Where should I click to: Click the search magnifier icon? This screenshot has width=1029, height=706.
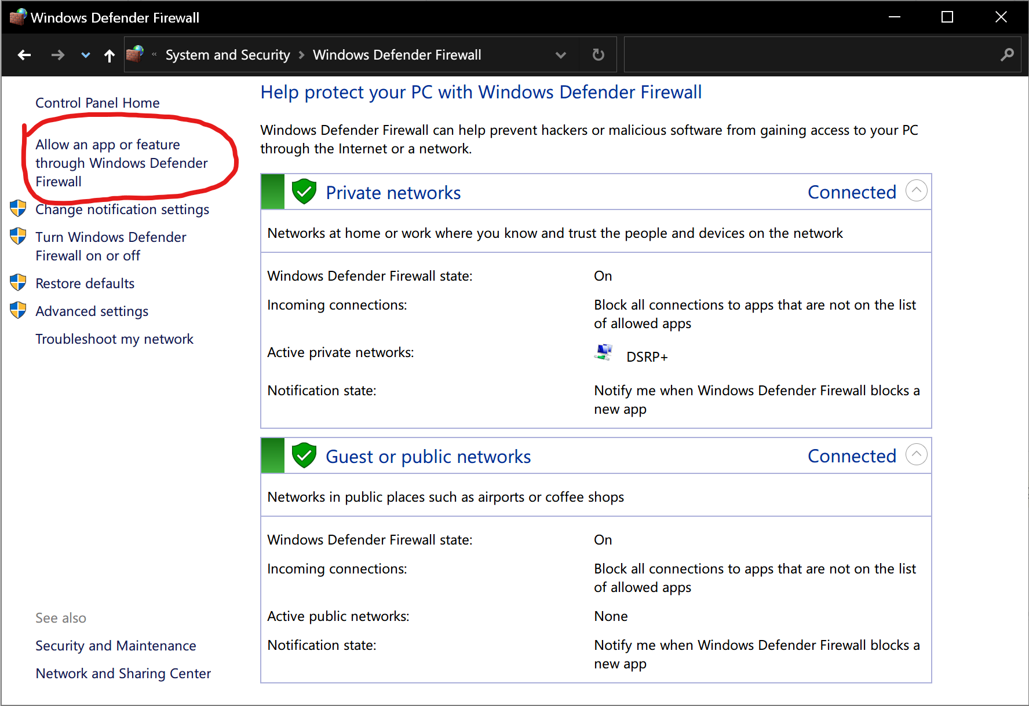(x=1007, y=55)
